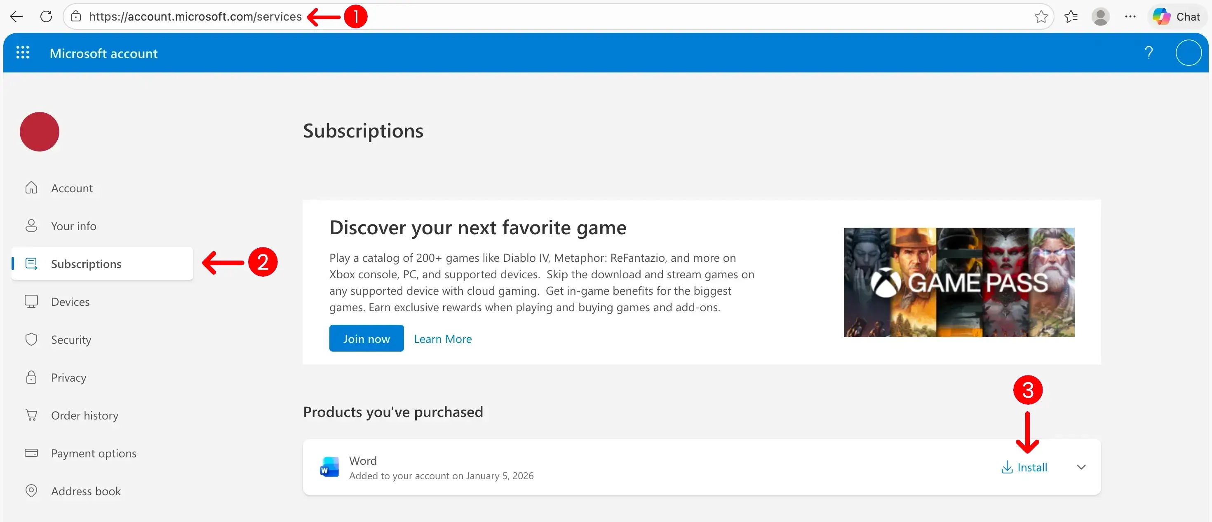Image resolution: width=1212 pixels, height=522 pixels.
Task: Open the browser three-dot settings menu
Action: 1130,17
